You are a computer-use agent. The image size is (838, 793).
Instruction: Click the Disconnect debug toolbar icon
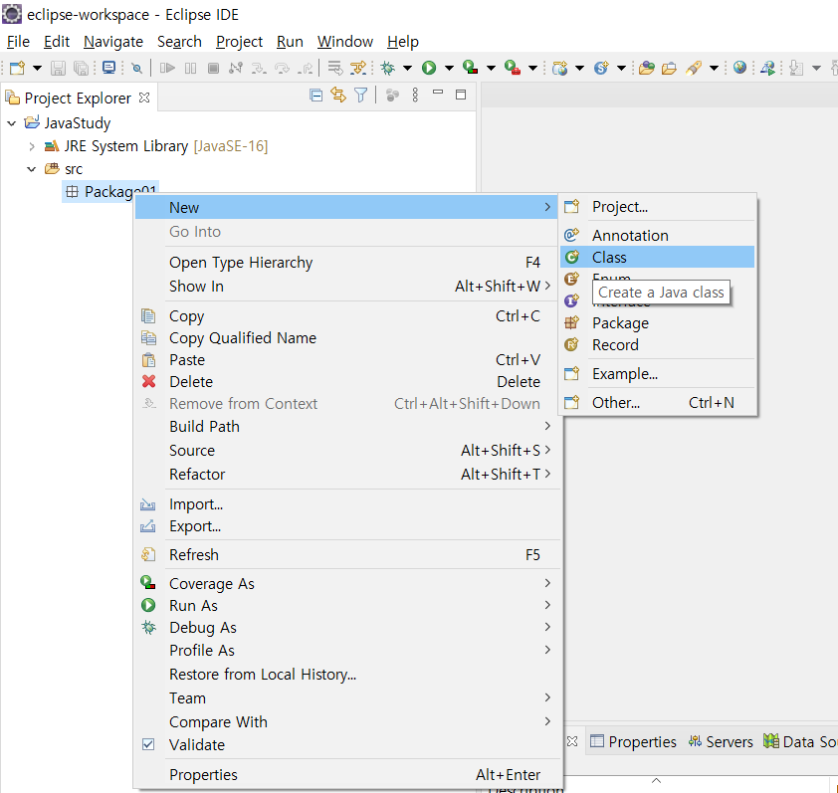click(236, 68)
